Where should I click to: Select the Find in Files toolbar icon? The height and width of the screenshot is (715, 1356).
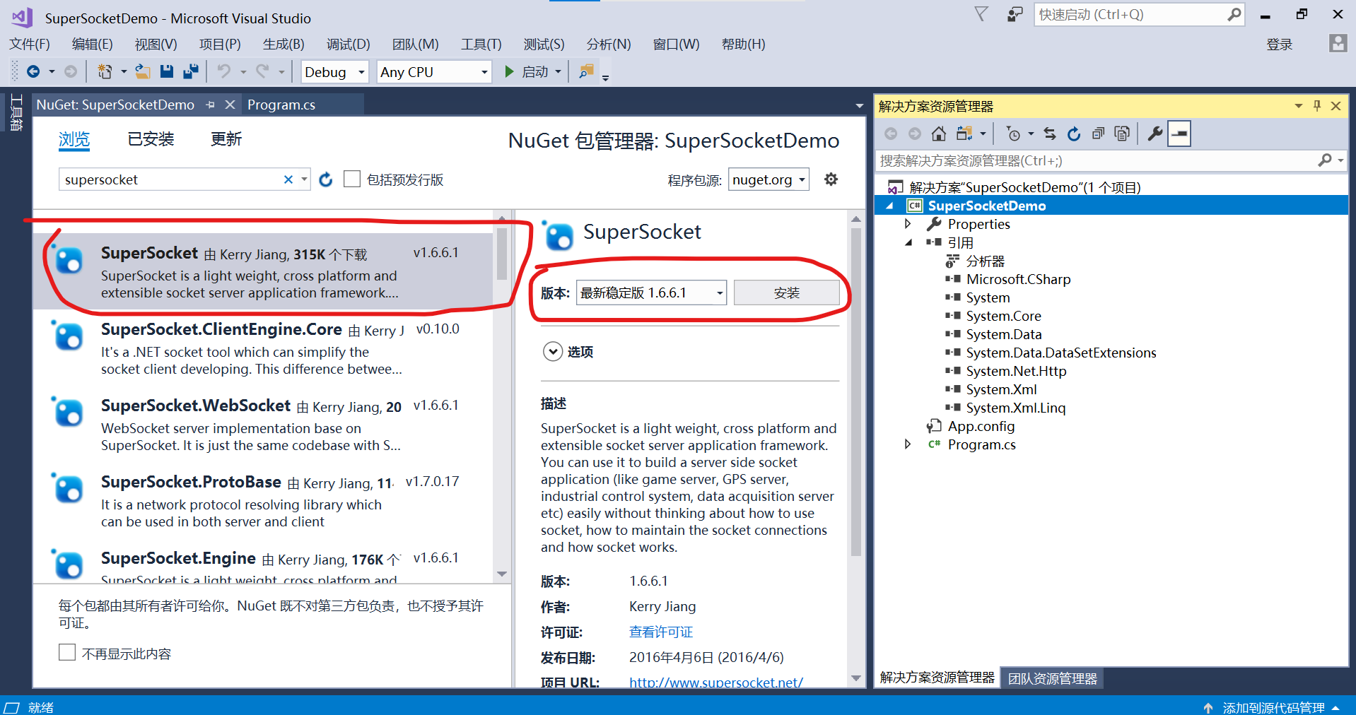[x=585, y=71]
